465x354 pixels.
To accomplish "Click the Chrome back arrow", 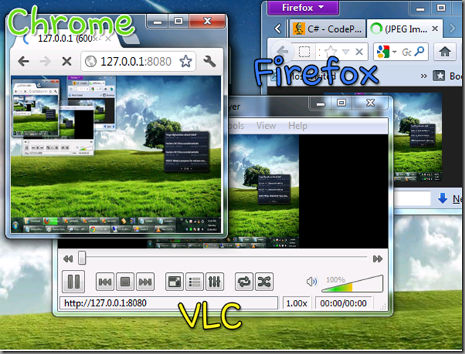I will click(x=23, y=61).
